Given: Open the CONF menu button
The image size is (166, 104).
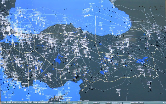Looking at the screenshot, I should pos(35,102).
